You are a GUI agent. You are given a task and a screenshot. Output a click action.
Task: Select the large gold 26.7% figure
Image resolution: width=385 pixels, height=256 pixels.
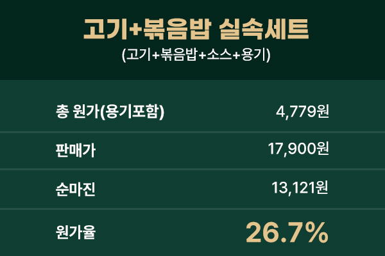(287, 232)
